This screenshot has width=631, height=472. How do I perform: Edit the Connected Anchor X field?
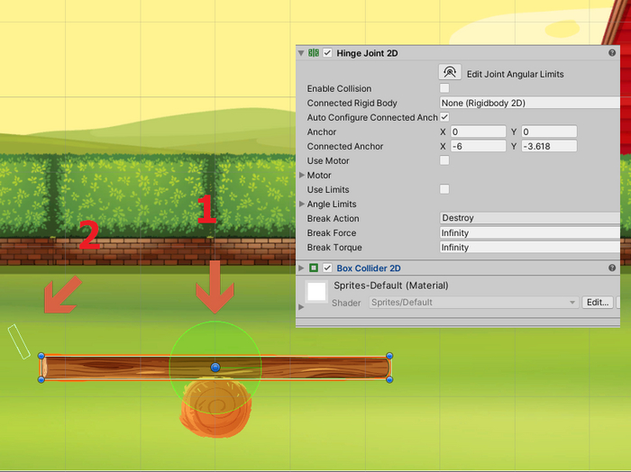[478, 146]
